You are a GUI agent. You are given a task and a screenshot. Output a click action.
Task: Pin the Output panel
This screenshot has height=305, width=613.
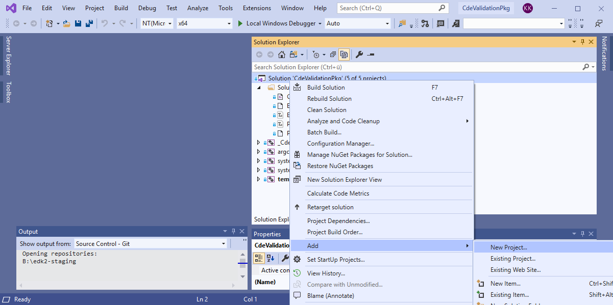[x=233, y=231]
